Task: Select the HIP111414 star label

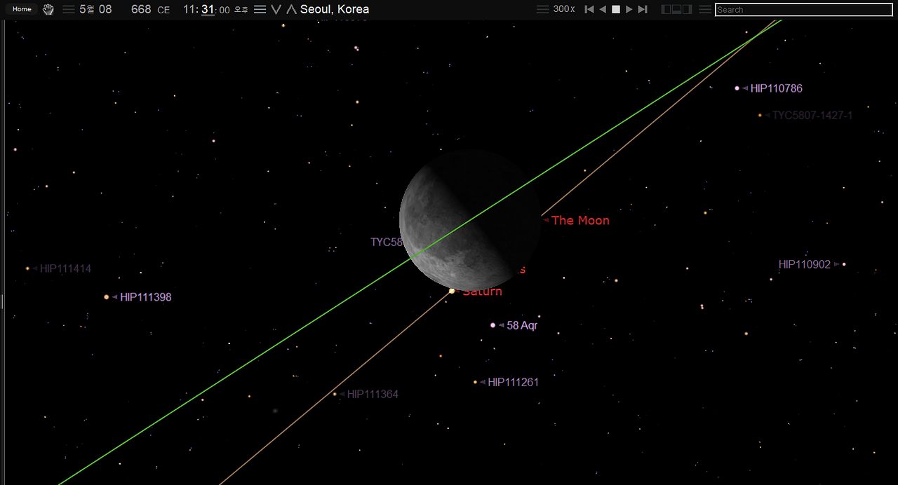Action: [65, 268]
